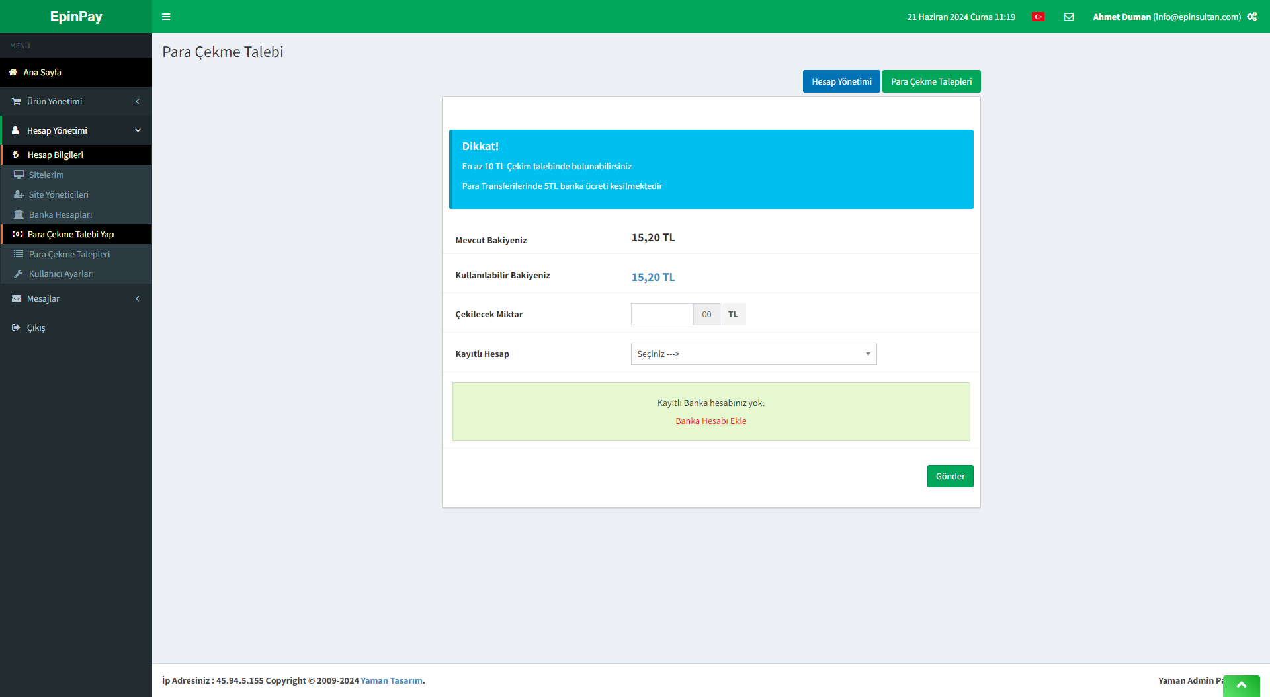Screen dimensions: 1270x697
Task: Click the scroll-to-top arrow button
Action: [x=1241, y=686]
